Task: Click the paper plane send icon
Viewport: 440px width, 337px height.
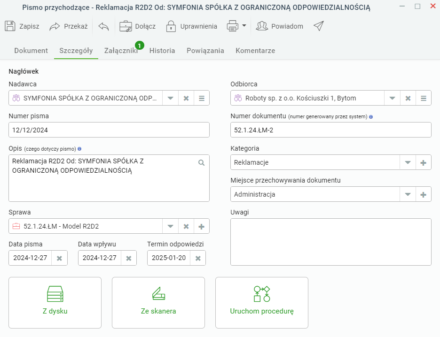Action: click(x=319, y=26)
